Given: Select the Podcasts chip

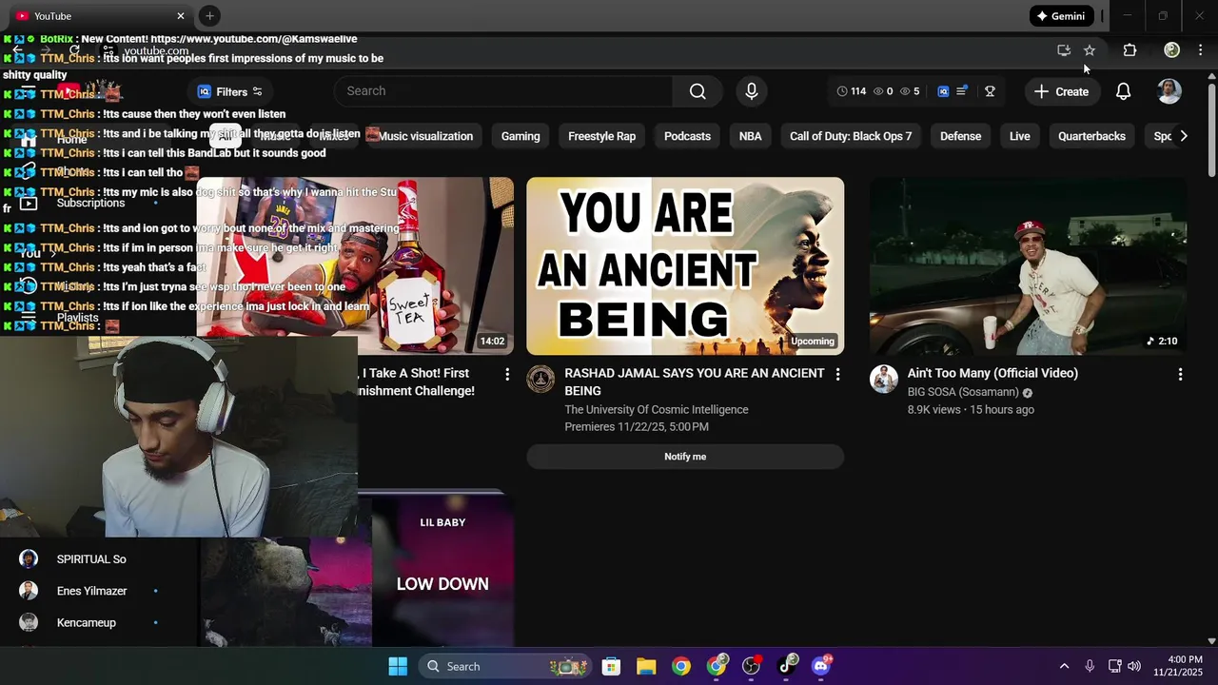Looking at the screenshot, I should click(687, 136).
